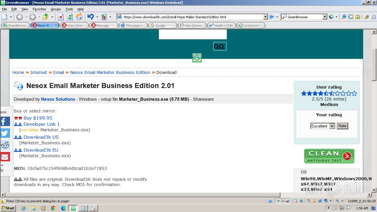Viewport: 377px width, 212px height.
Task: Share page via email envelope sidebar icon
Action: point(5,157)
